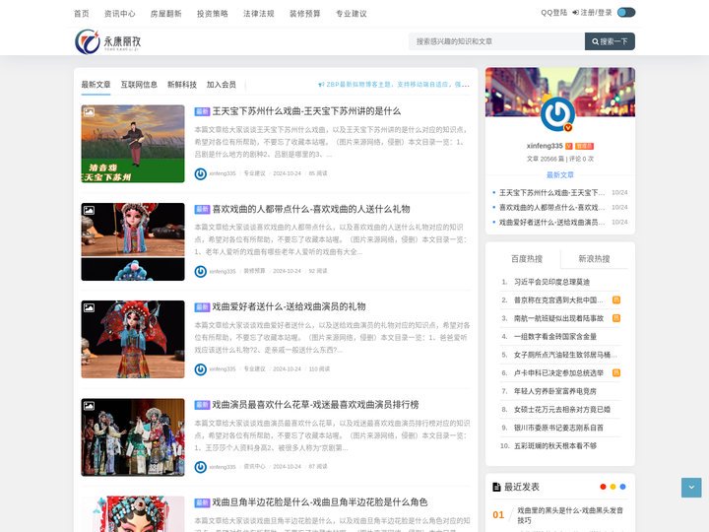
Task: Open the 戏曲爱好者送什么 article thumbnail
Action: [133, 339]
